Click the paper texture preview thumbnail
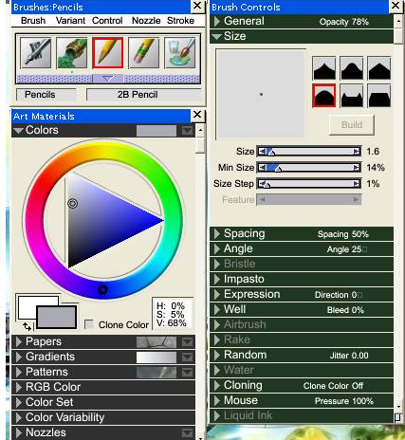This screenshot has width=405, height=440. click(x=156, y=342)
